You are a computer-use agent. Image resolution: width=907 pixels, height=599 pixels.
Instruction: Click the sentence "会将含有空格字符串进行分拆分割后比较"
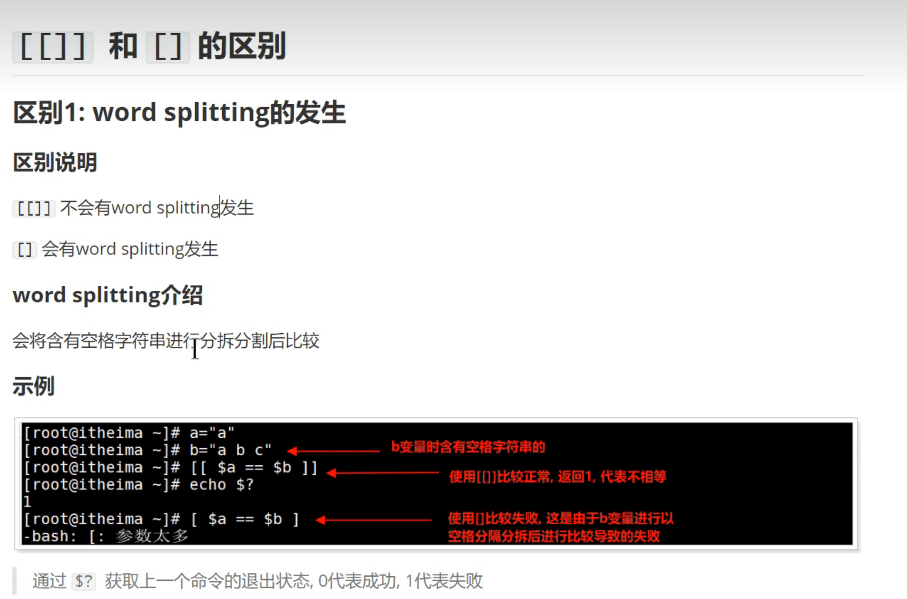tap(166, 341)
